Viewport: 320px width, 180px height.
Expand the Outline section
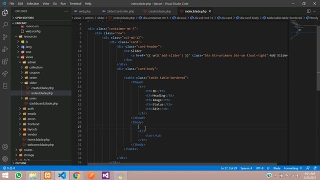pos(41,163)
